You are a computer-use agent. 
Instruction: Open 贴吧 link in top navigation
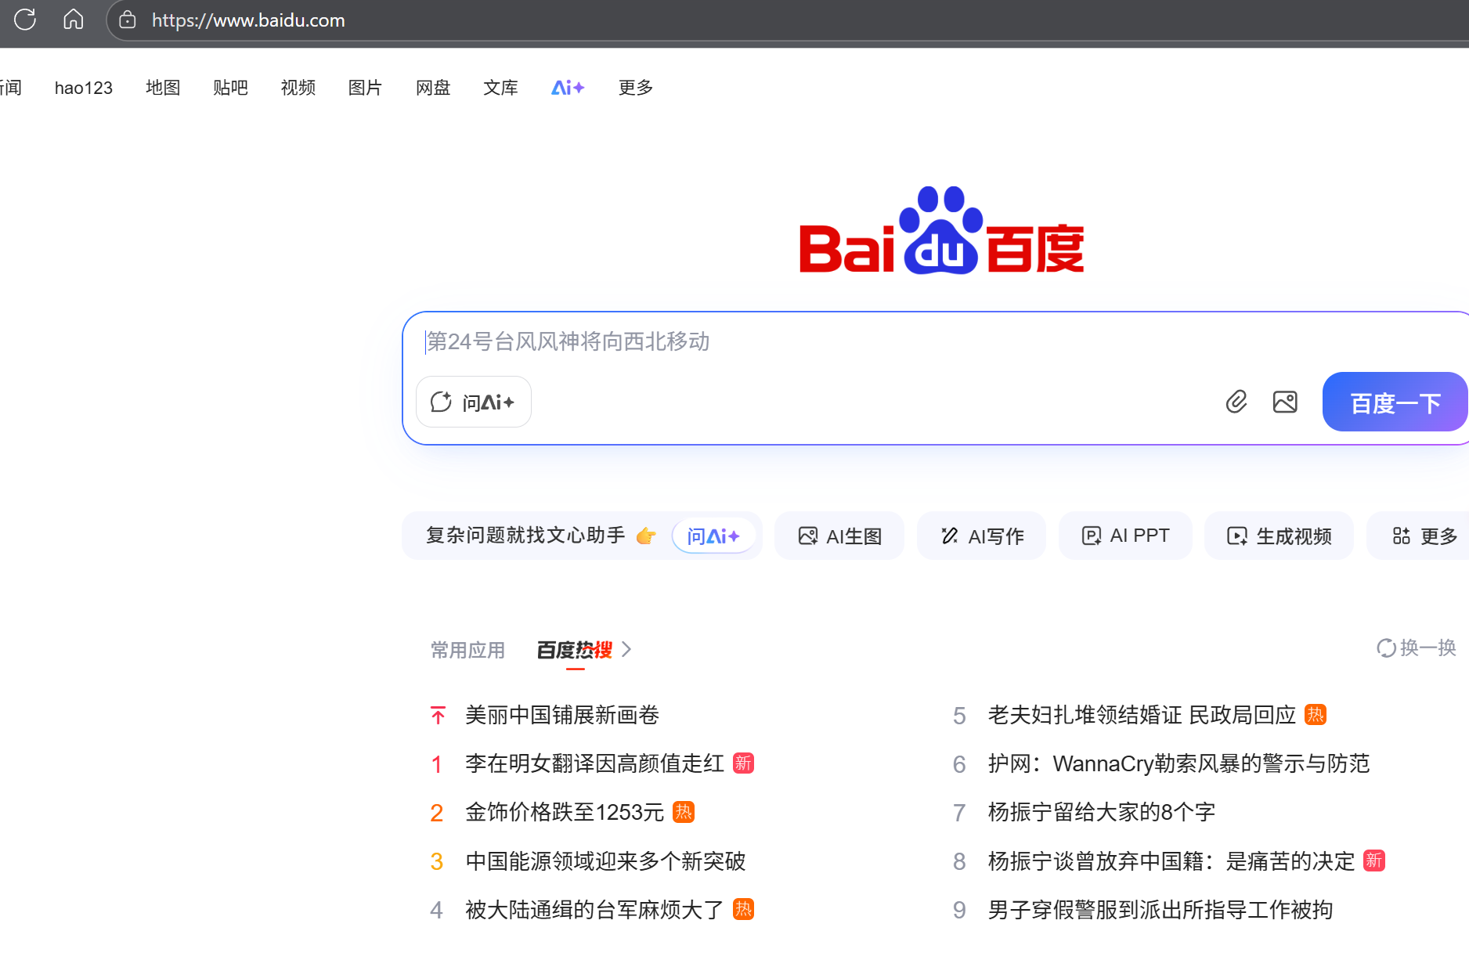230,88
